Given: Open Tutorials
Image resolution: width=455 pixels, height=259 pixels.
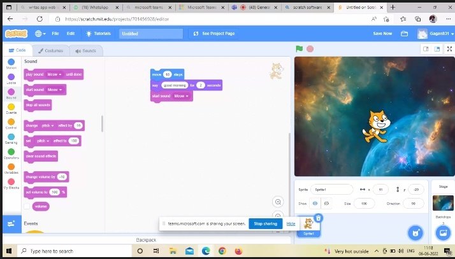Looking at the screenshot, I should pyautogui.click(x=98, y=34).
